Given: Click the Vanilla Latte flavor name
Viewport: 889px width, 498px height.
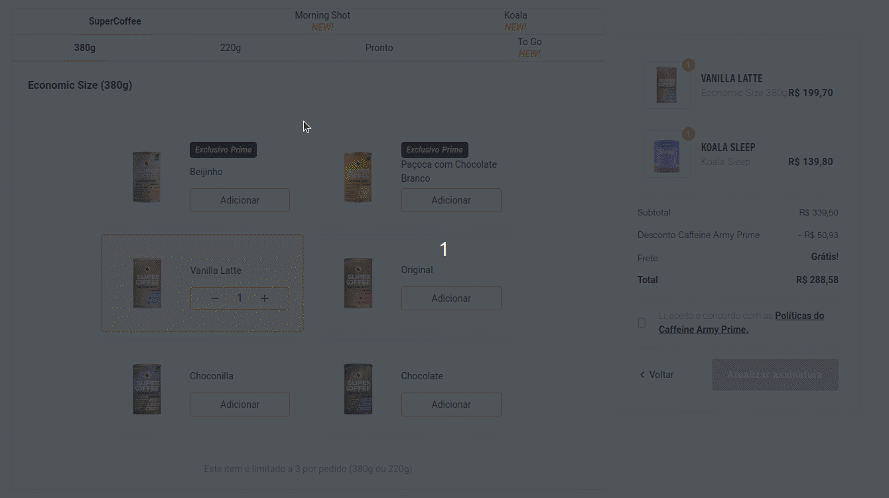Looking at the screenshot, I should [x=216, y=271].
